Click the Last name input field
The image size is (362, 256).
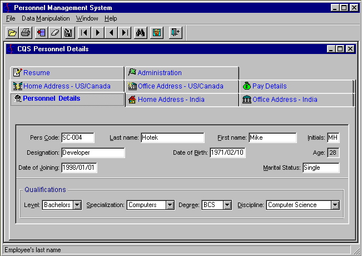tap(172, 137)
